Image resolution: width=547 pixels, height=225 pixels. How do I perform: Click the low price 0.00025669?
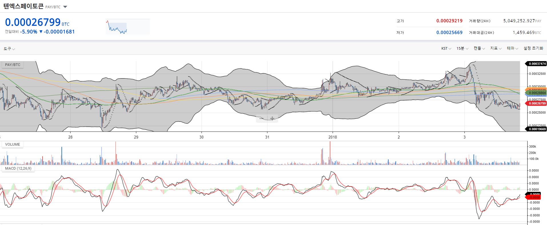tap(449, 33)
